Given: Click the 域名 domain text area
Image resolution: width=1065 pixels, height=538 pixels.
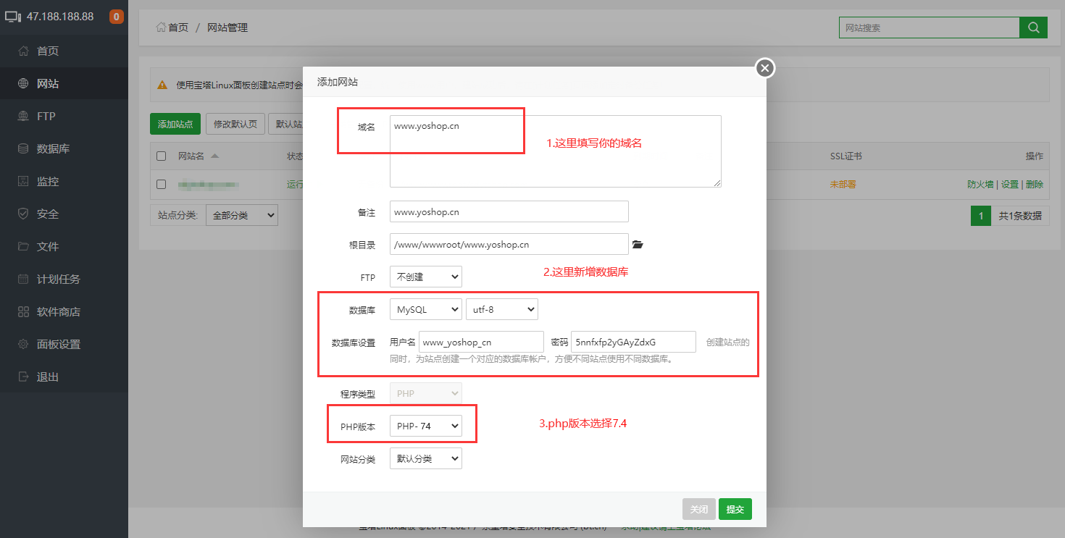Looking at the screenshot, I should (x=556, y=151).
